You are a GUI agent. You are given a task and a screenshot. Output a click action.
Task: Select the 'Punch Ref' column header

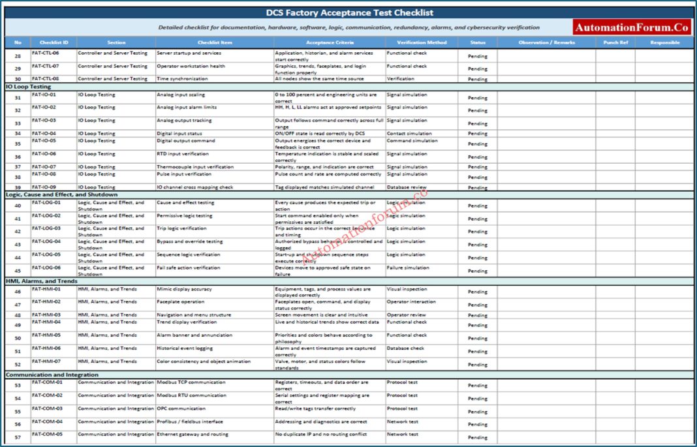615,42
